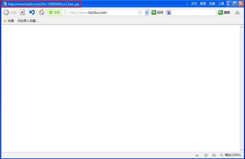Go to the home page icon
The height and width of the screenshot is (159, 245).
[41, 12]
